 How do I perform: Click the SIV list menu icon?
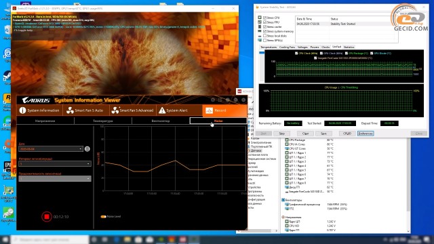(220, 100)
